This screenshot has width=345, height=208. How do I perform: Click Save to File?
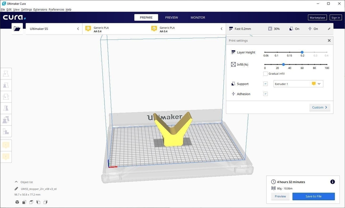[x=313, y=196]
